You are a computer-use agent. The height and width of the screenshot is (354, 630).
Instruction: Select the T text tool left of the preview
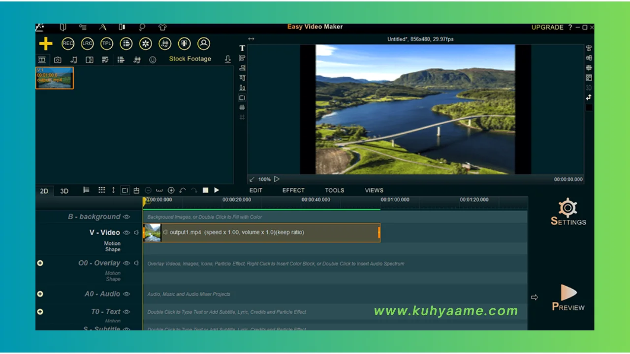242,48
